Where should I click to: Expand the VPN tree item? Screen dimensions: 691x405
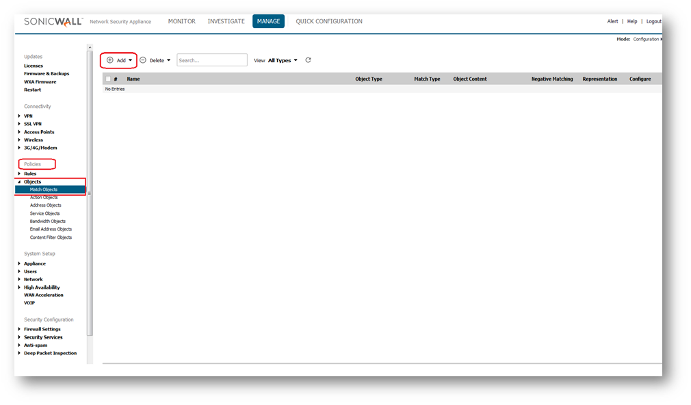pos(20,116)
